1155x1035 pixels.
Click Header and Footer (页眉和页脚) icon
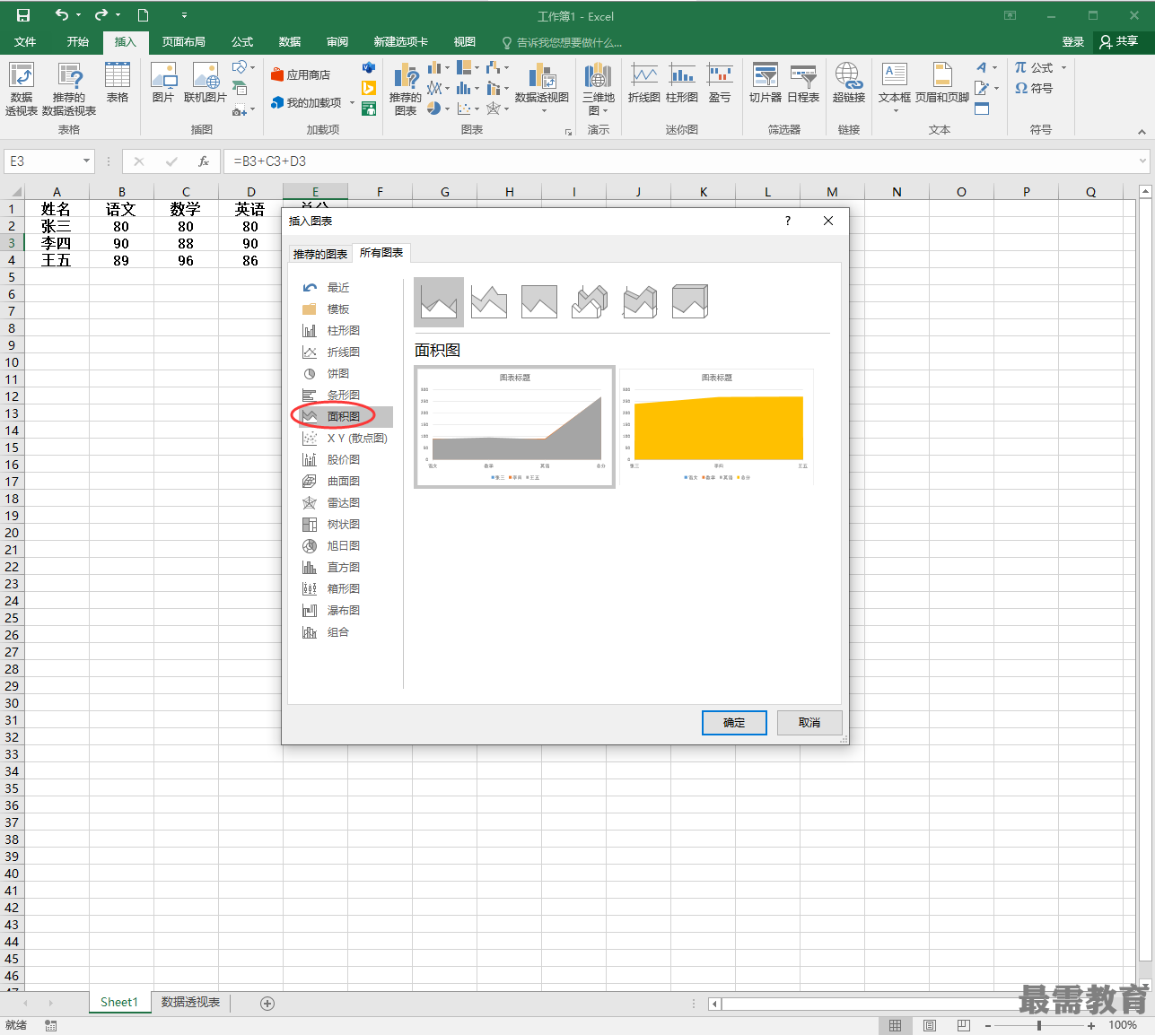click(x=942, y=83)
